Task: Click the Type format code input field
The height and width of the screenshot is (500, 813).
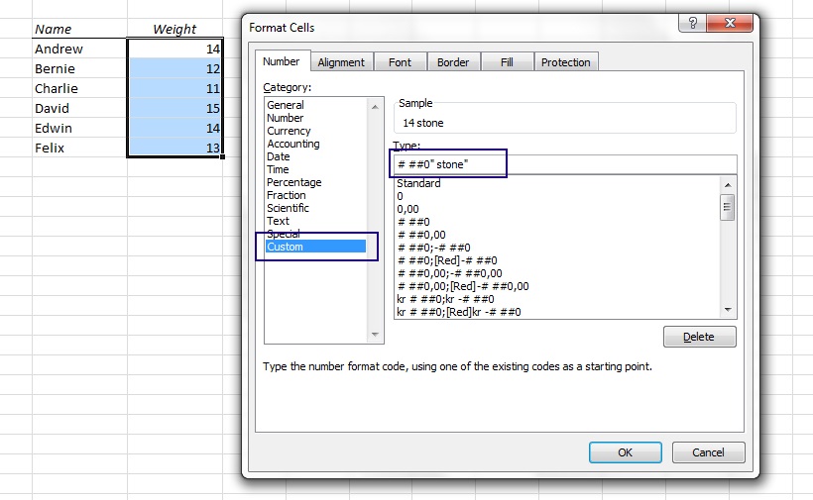Action: click(x=565, y=164)
